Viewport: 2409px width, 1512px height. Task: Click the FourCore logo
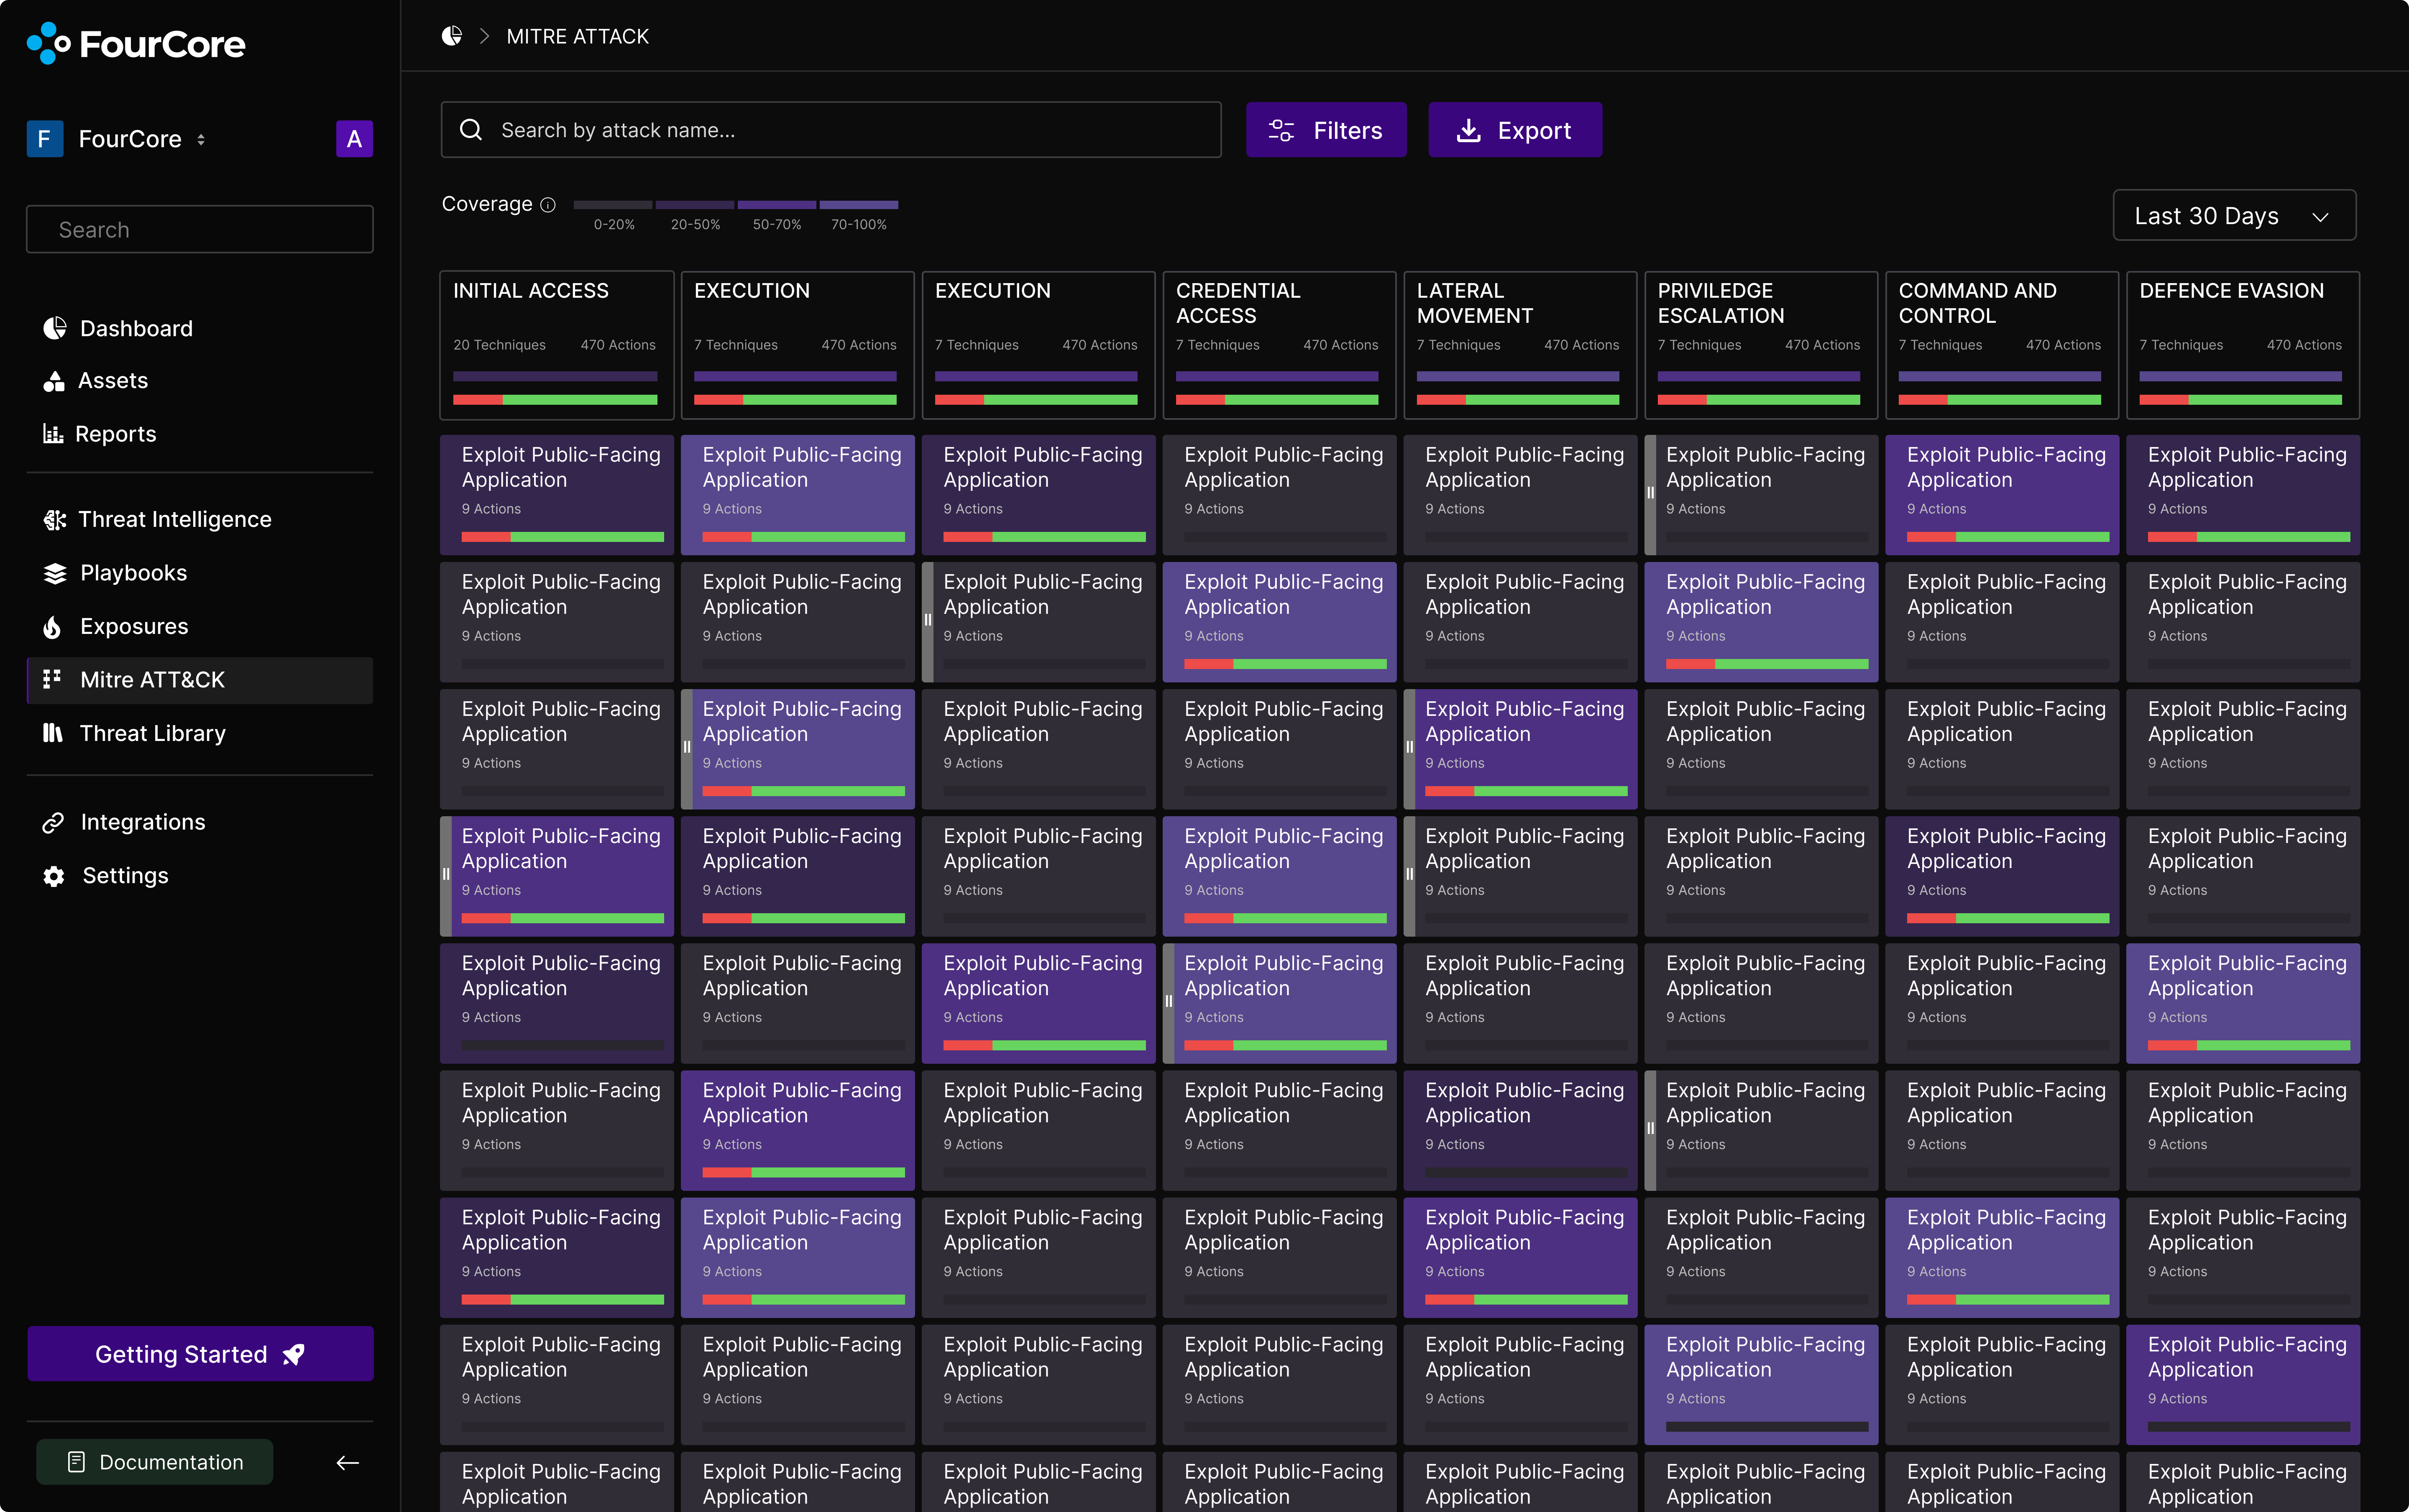click(136, 43)
